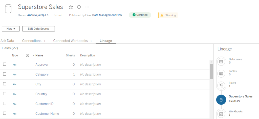Check the Country field checkbox
This screenshot has height=119, width=259.
5,93
